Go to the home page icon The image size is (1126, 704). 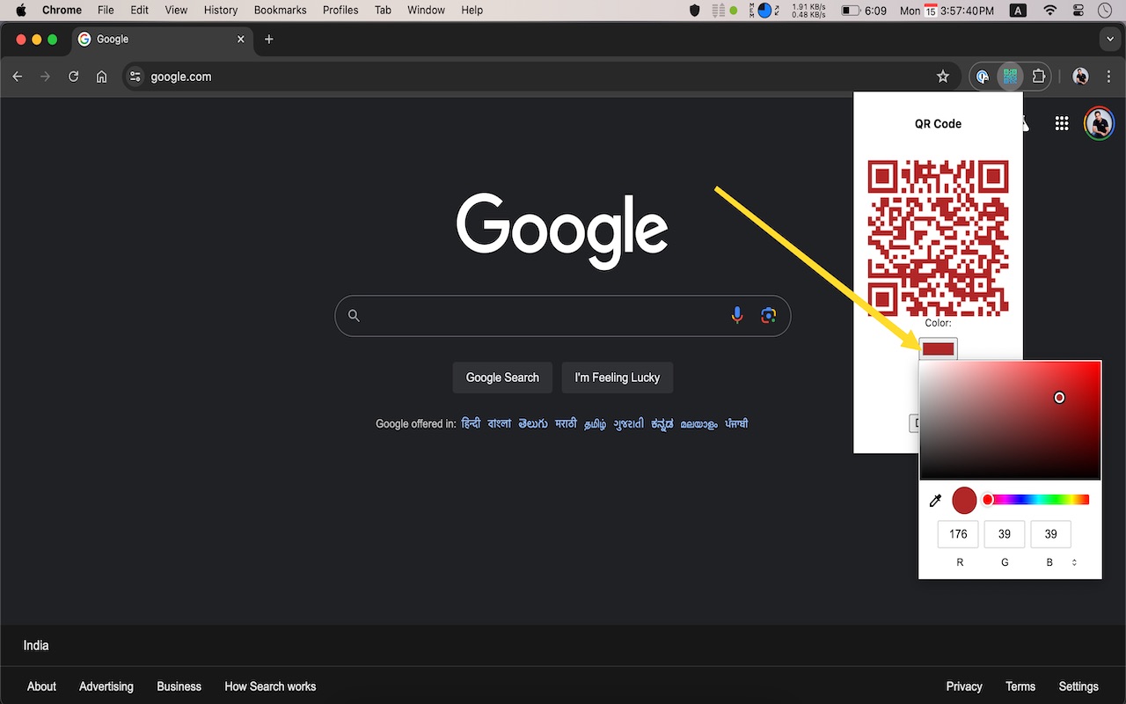(x=102, y=77)
